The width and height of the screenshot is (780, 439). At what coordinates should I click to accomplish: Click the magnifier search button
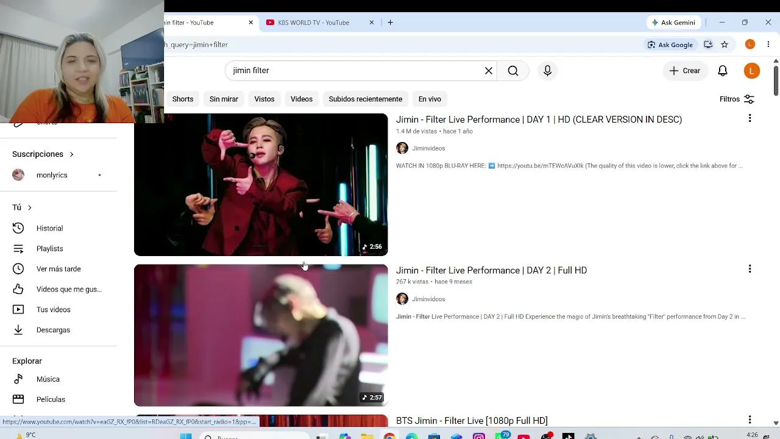click(x=513, y=71)
